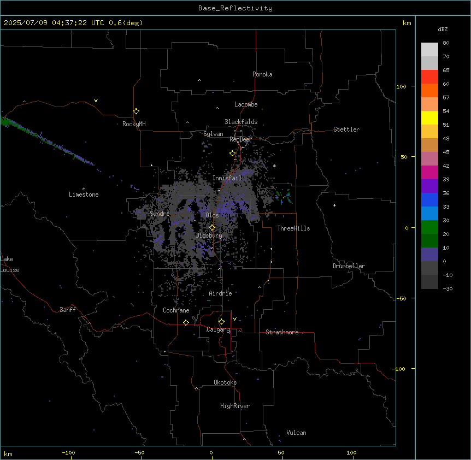
Task: Click the yellow V marker northwest of RockyMH
Action: (96, 101)
